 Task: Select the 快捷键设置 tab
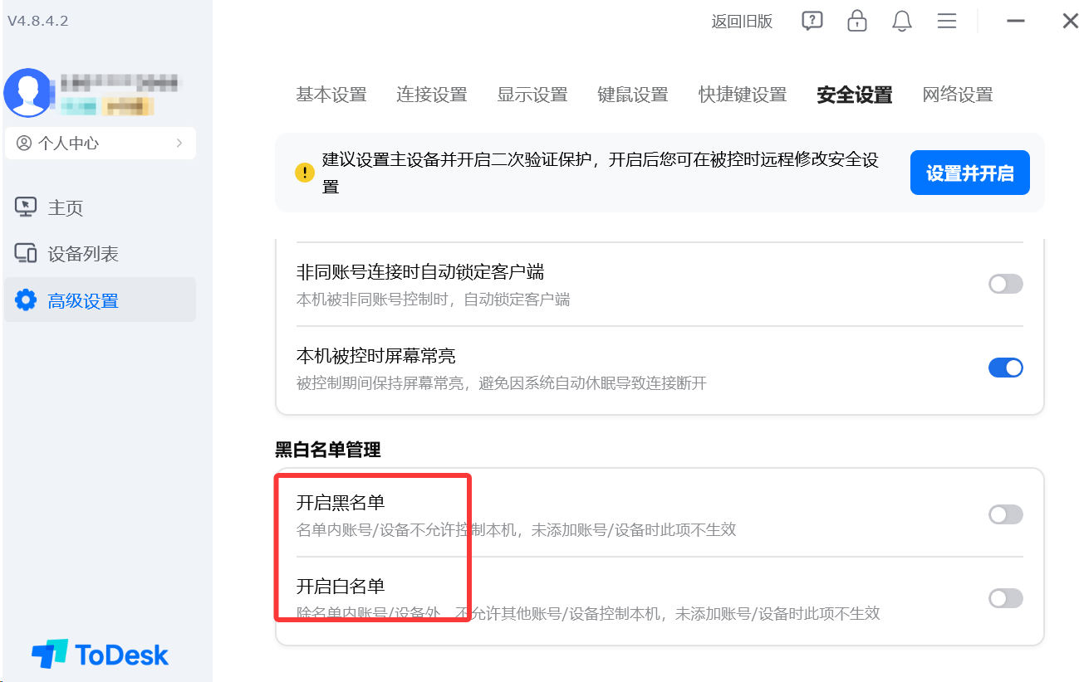pos(742,95)
